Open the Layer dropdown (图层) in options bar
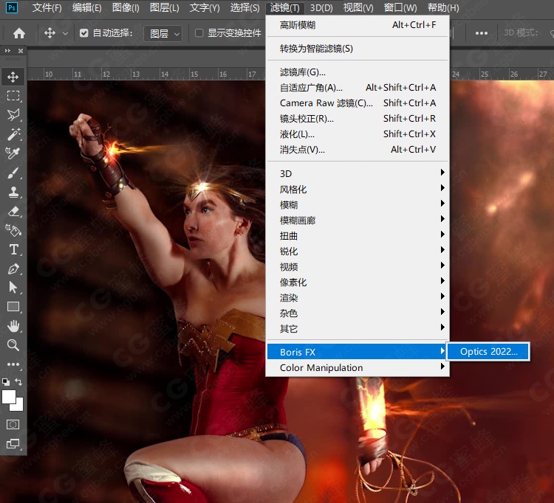This screenshot has width=554, height=503. click(163, 33)
